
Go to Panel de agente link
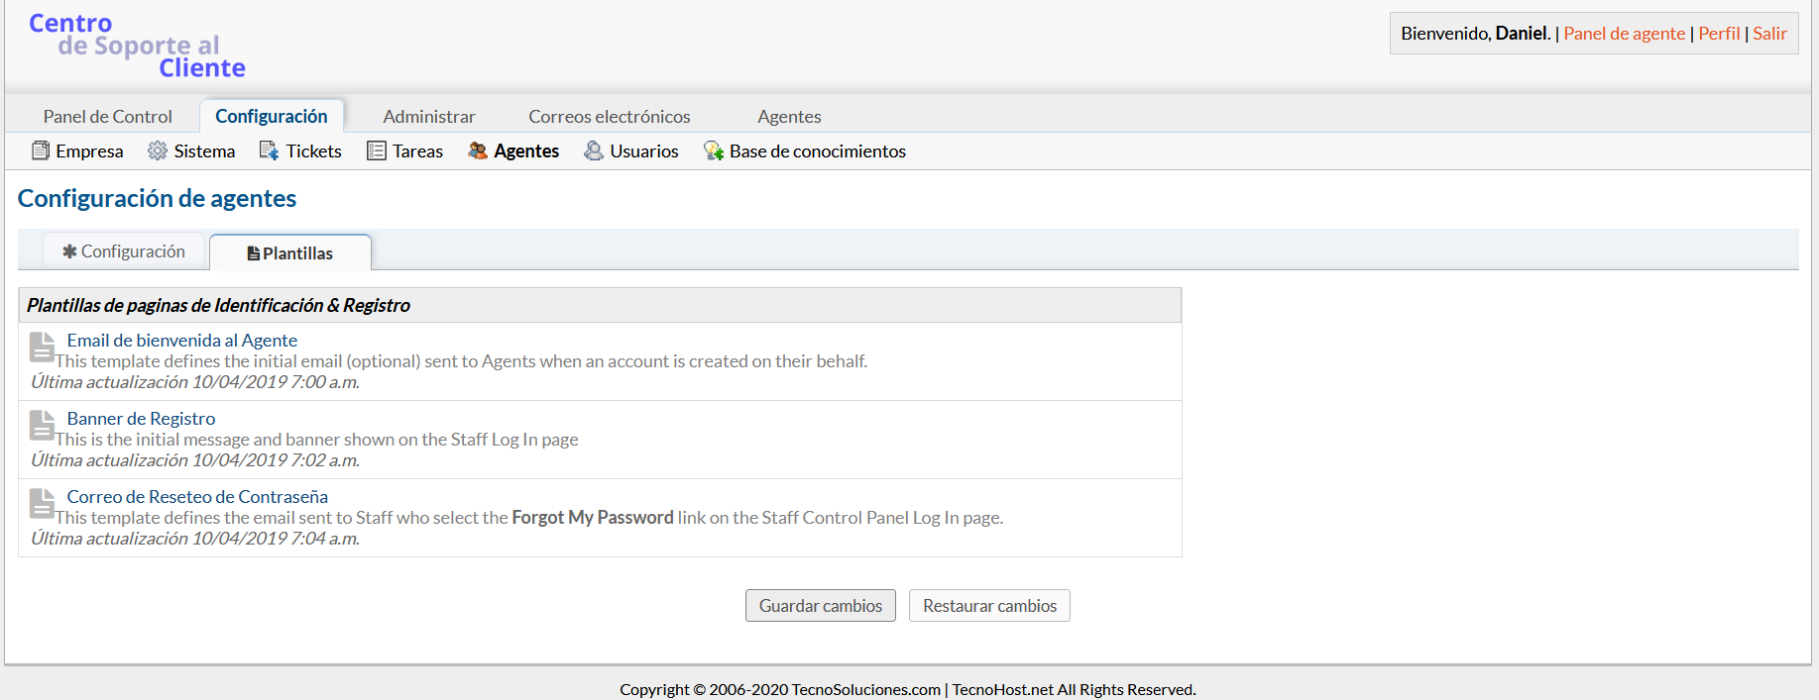(1624, 33)
